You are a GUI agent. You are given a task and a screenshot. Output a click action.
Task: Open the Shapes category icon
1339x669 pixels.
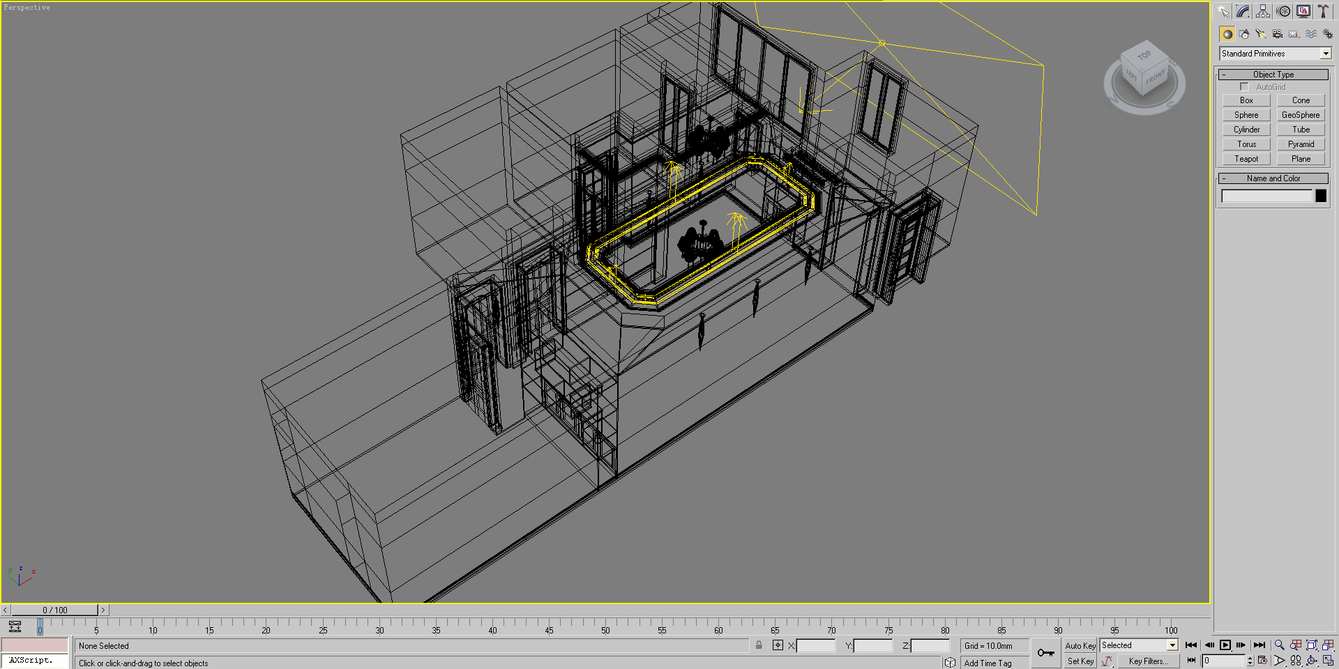pyautogui.click(x=1244, y=34)
